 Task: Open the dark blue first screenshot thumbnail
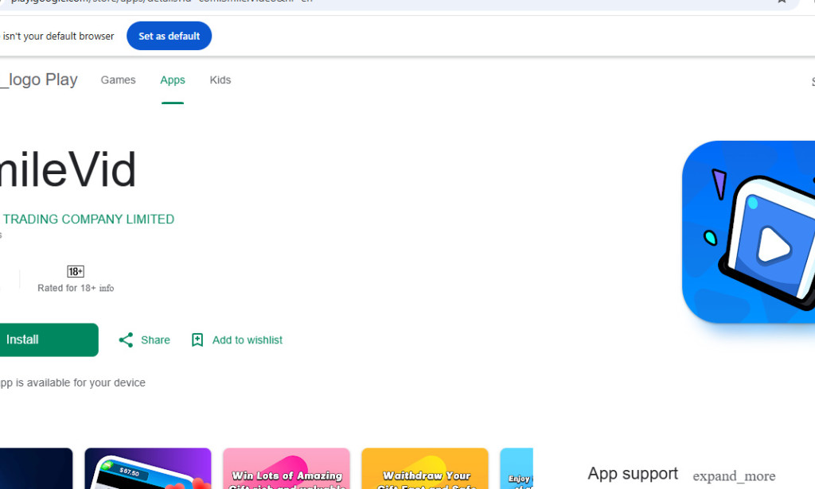click(x=36, y=469)
